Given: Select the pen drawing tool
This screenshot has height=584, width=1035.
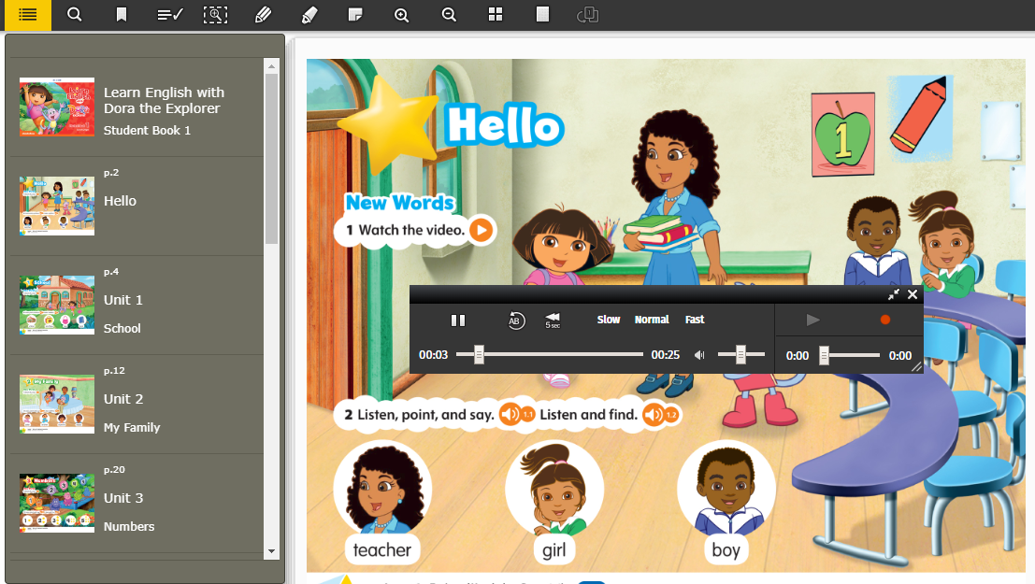Looking at the screenshot, I should pos(263,15).
